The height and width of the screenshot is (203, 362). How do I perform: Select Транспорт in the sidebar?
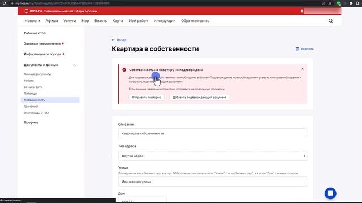pos(31,107)
